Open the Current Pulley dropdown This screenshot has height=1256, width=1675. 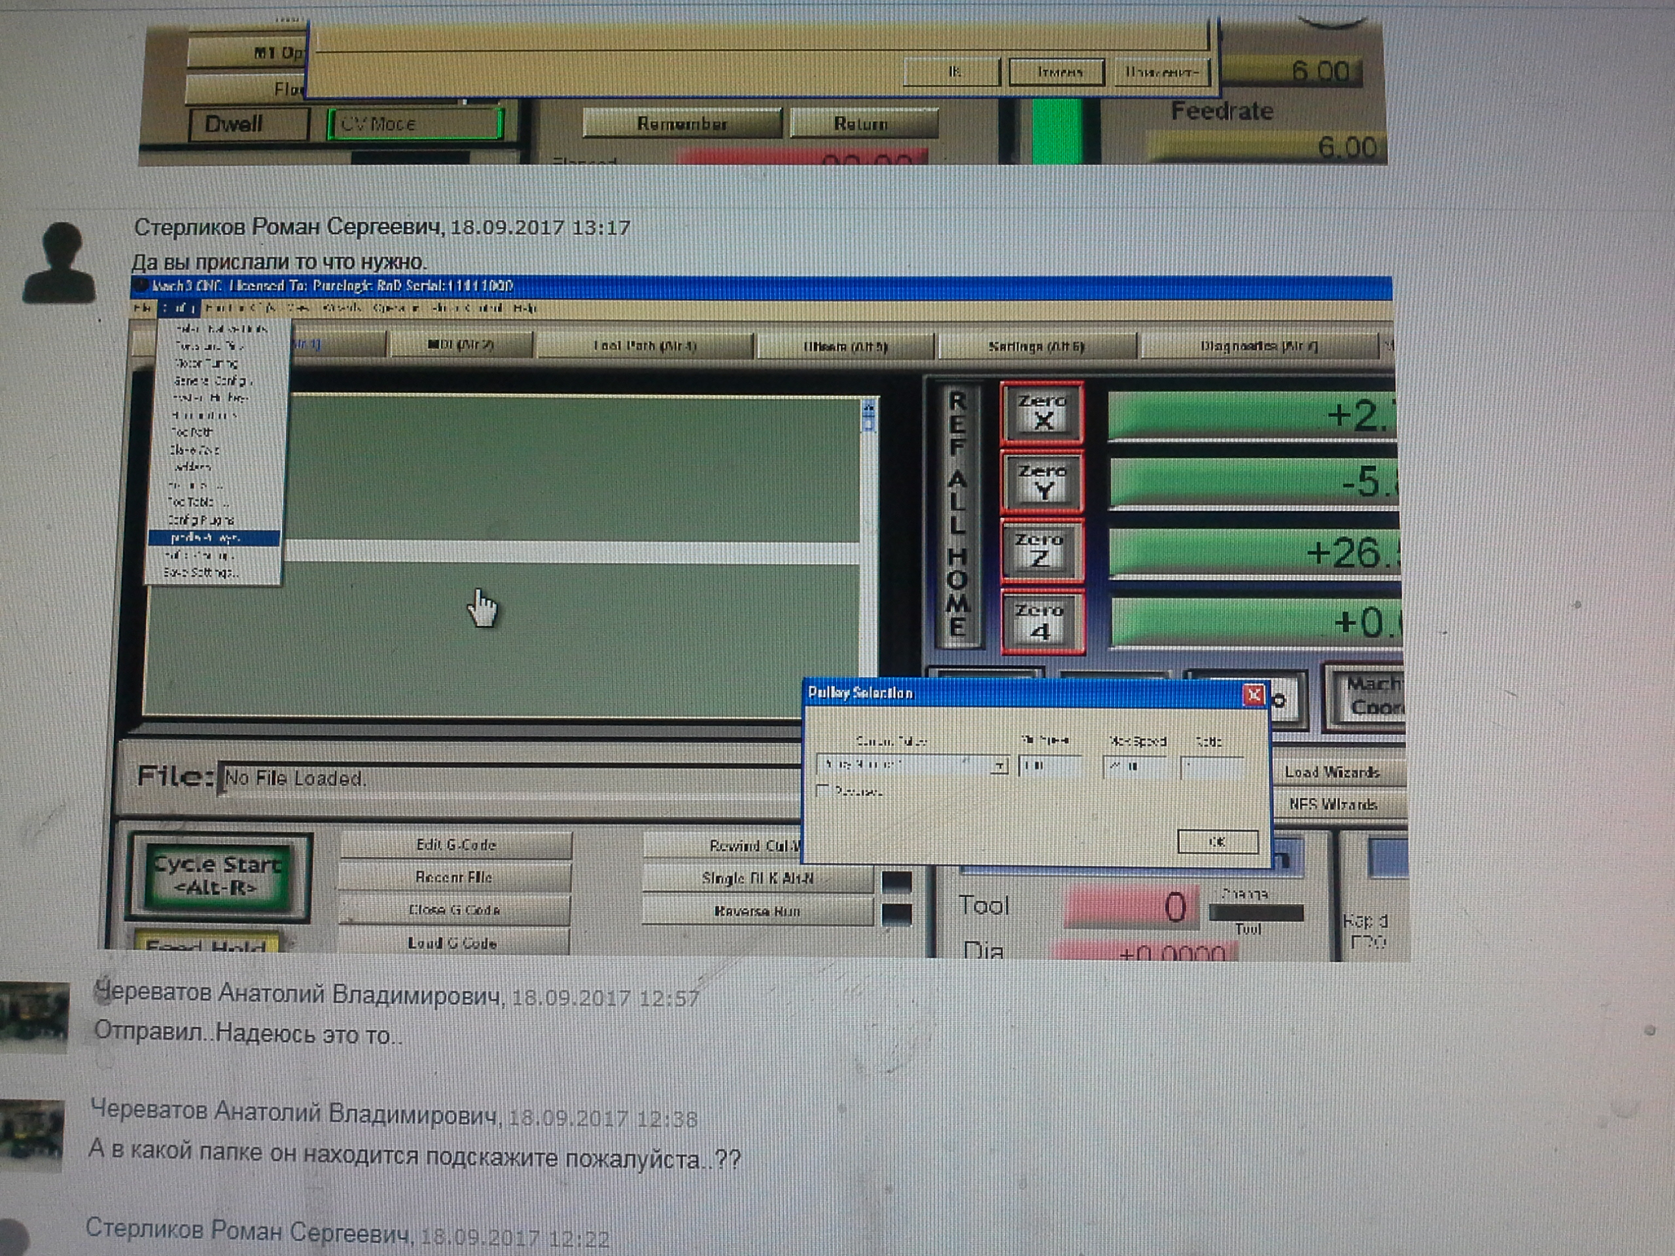point(999,766)
